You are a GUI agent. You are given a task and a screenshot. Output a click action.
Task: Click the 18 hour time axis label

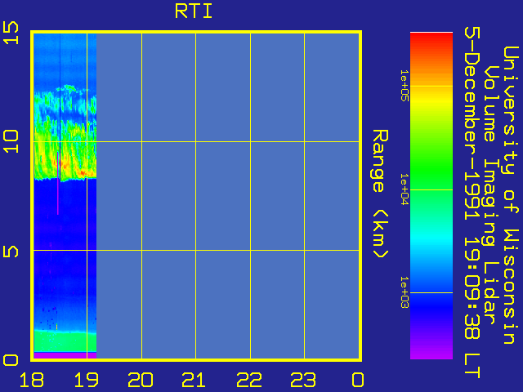click(x=32, y=380)
